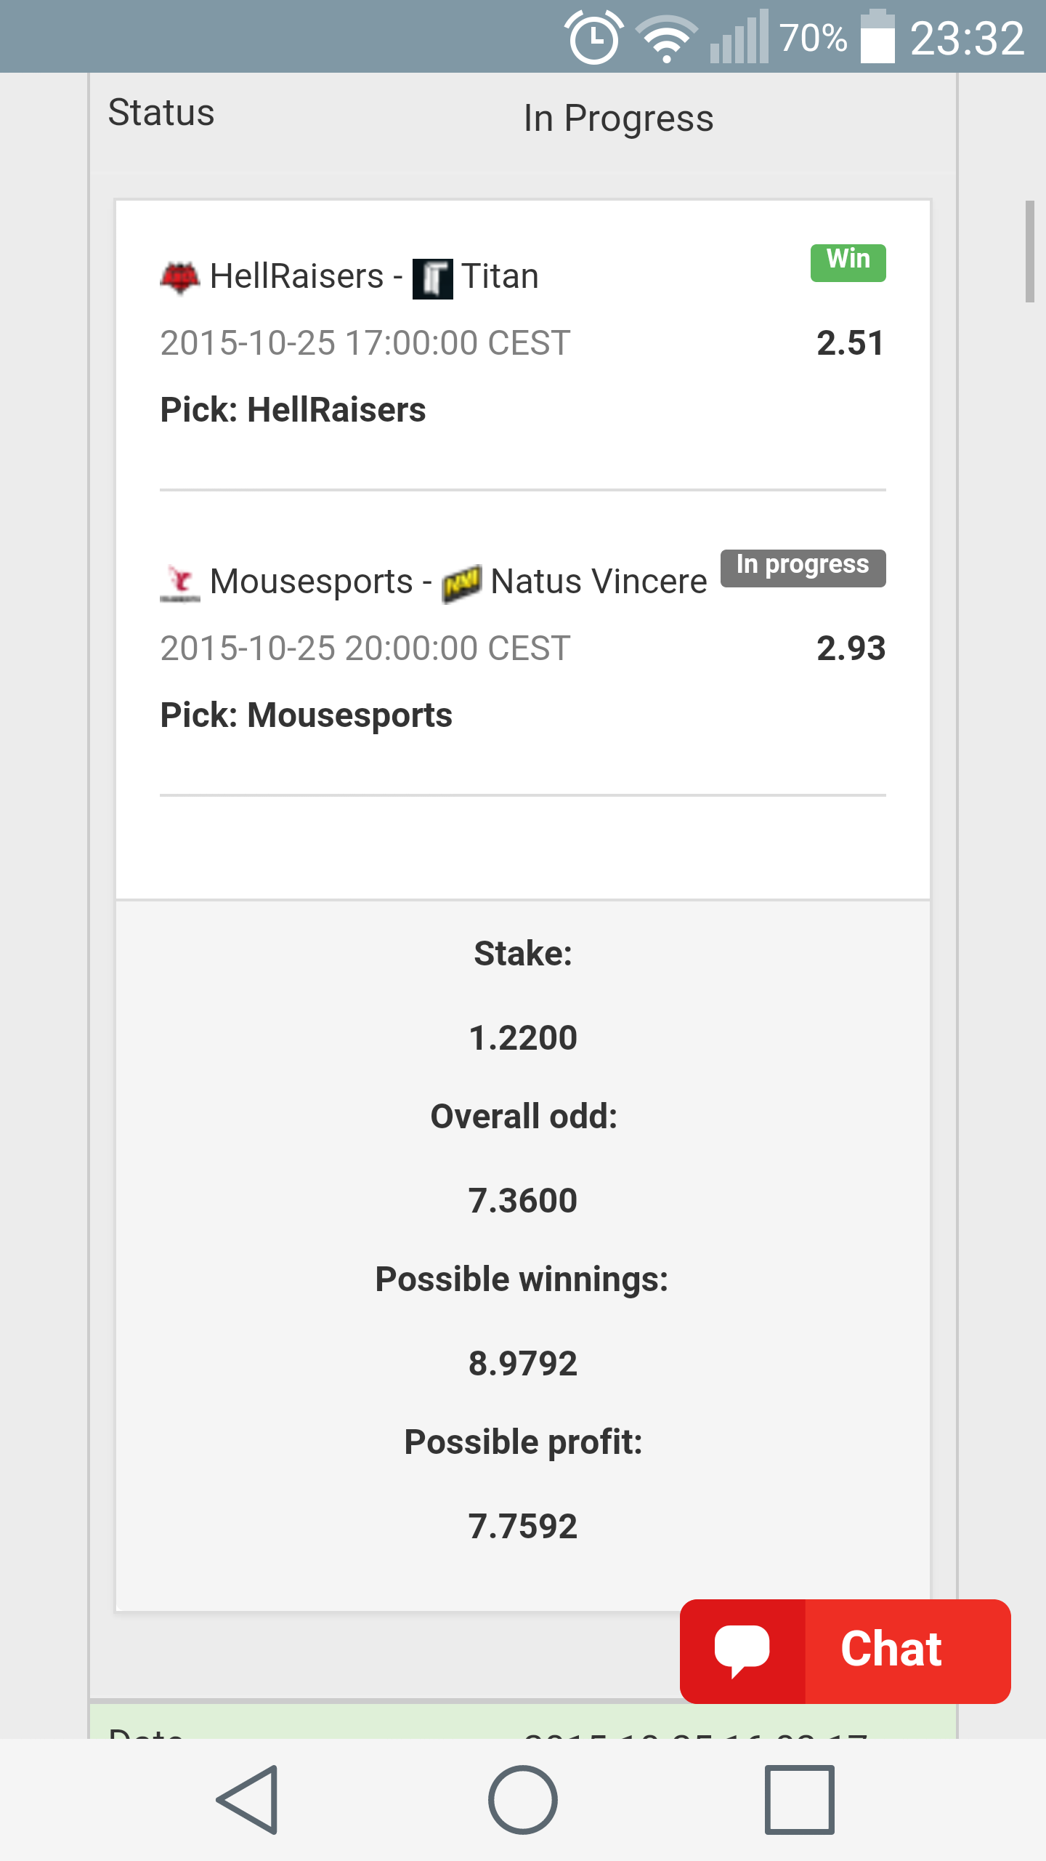The image size is (1046, 1861).
Task: Click the Titan team logo
Action: pos(433,279)
